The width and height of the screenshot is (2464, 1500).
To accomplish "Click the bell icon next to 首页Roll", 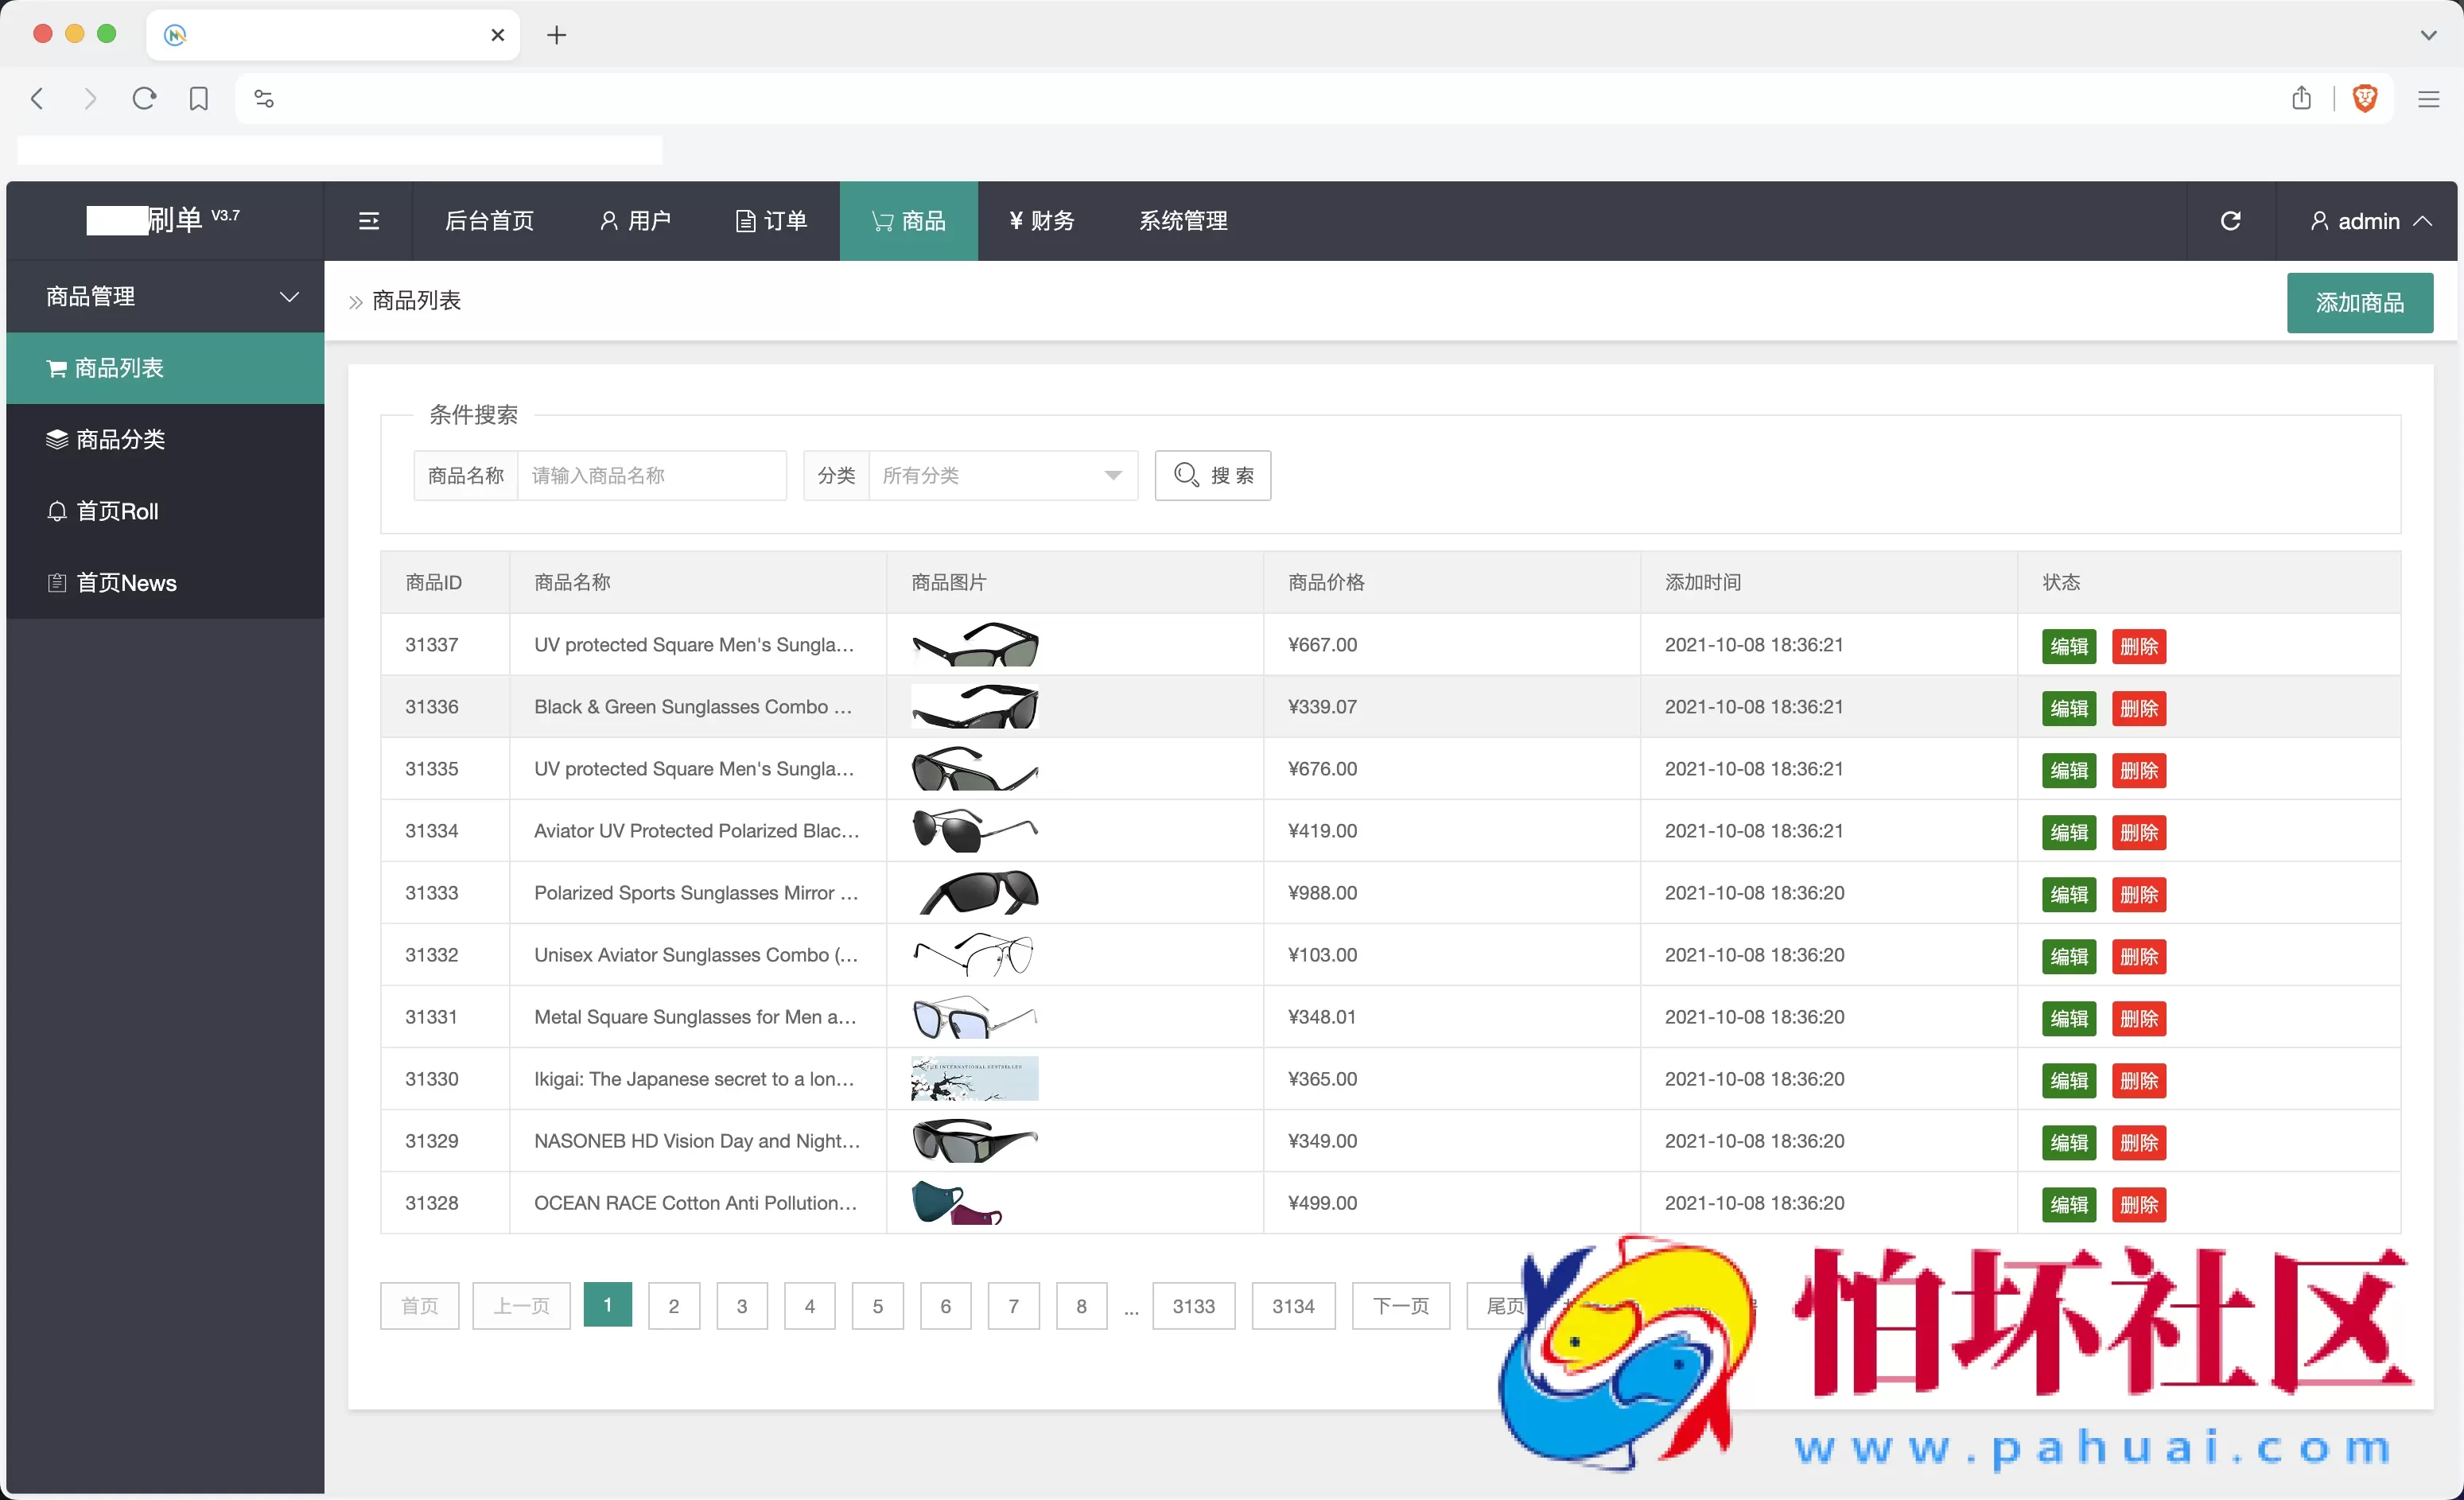I will click(56, 511).
